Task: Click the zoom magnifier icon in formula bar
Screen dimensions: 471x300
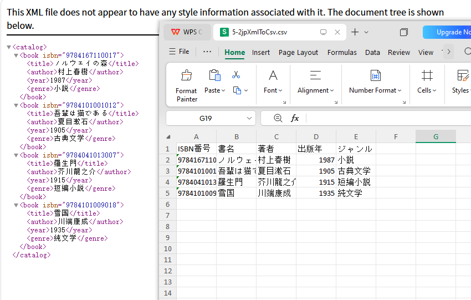Action: pos(278,118)
